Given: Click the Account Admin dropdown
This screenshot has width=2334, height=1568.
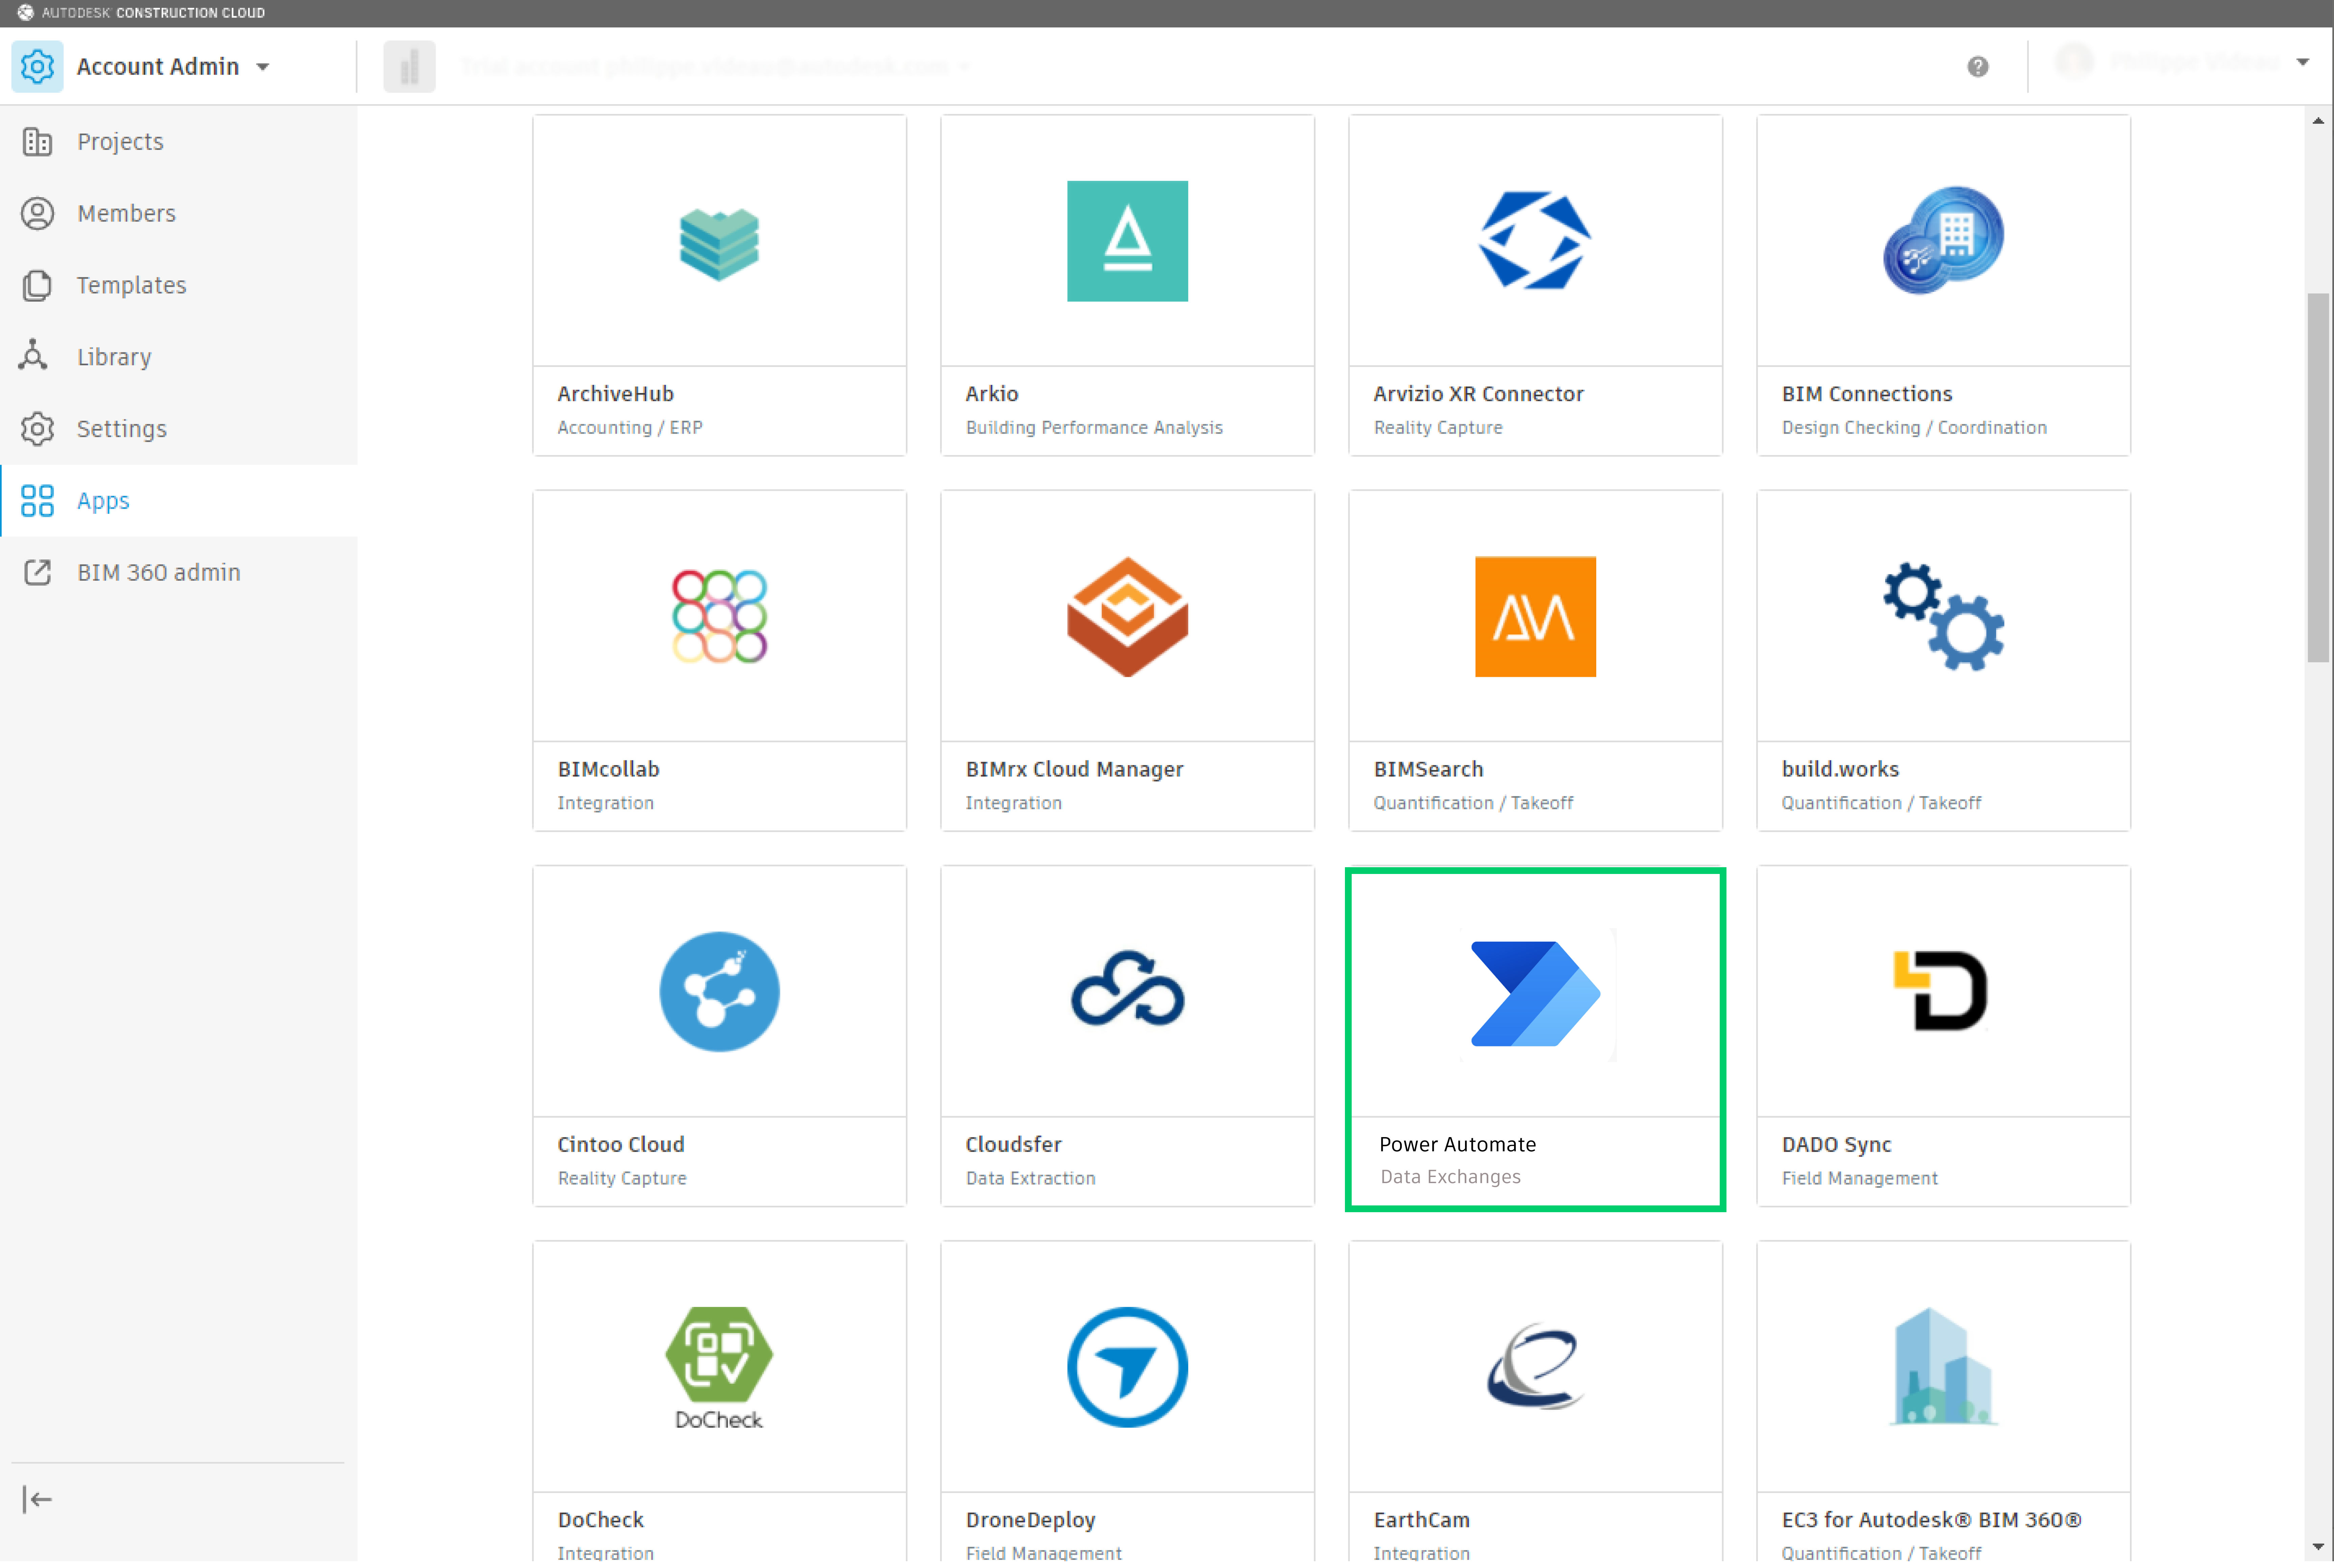Looking at the screenshot, I should click(x=259, y=67).
